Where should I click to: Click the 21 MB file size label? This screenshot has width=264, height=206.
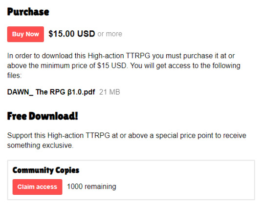click(x=110, y=92)
